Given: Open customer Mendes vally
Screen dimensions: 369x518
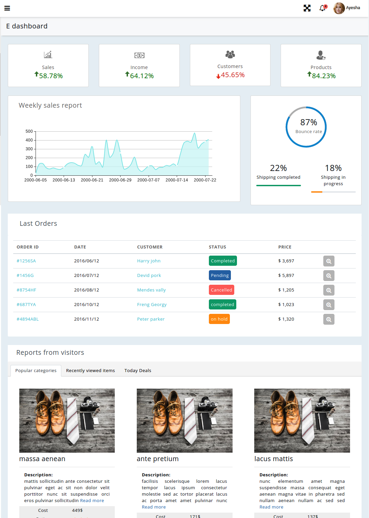Looking at the screenshot, I should 151,290.
